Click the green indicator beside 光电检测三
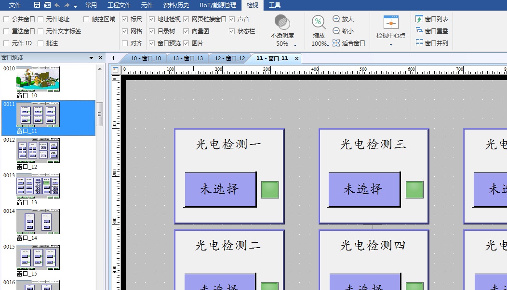The width and height of the screenshot is (507, 290). (x=414, y=190)
